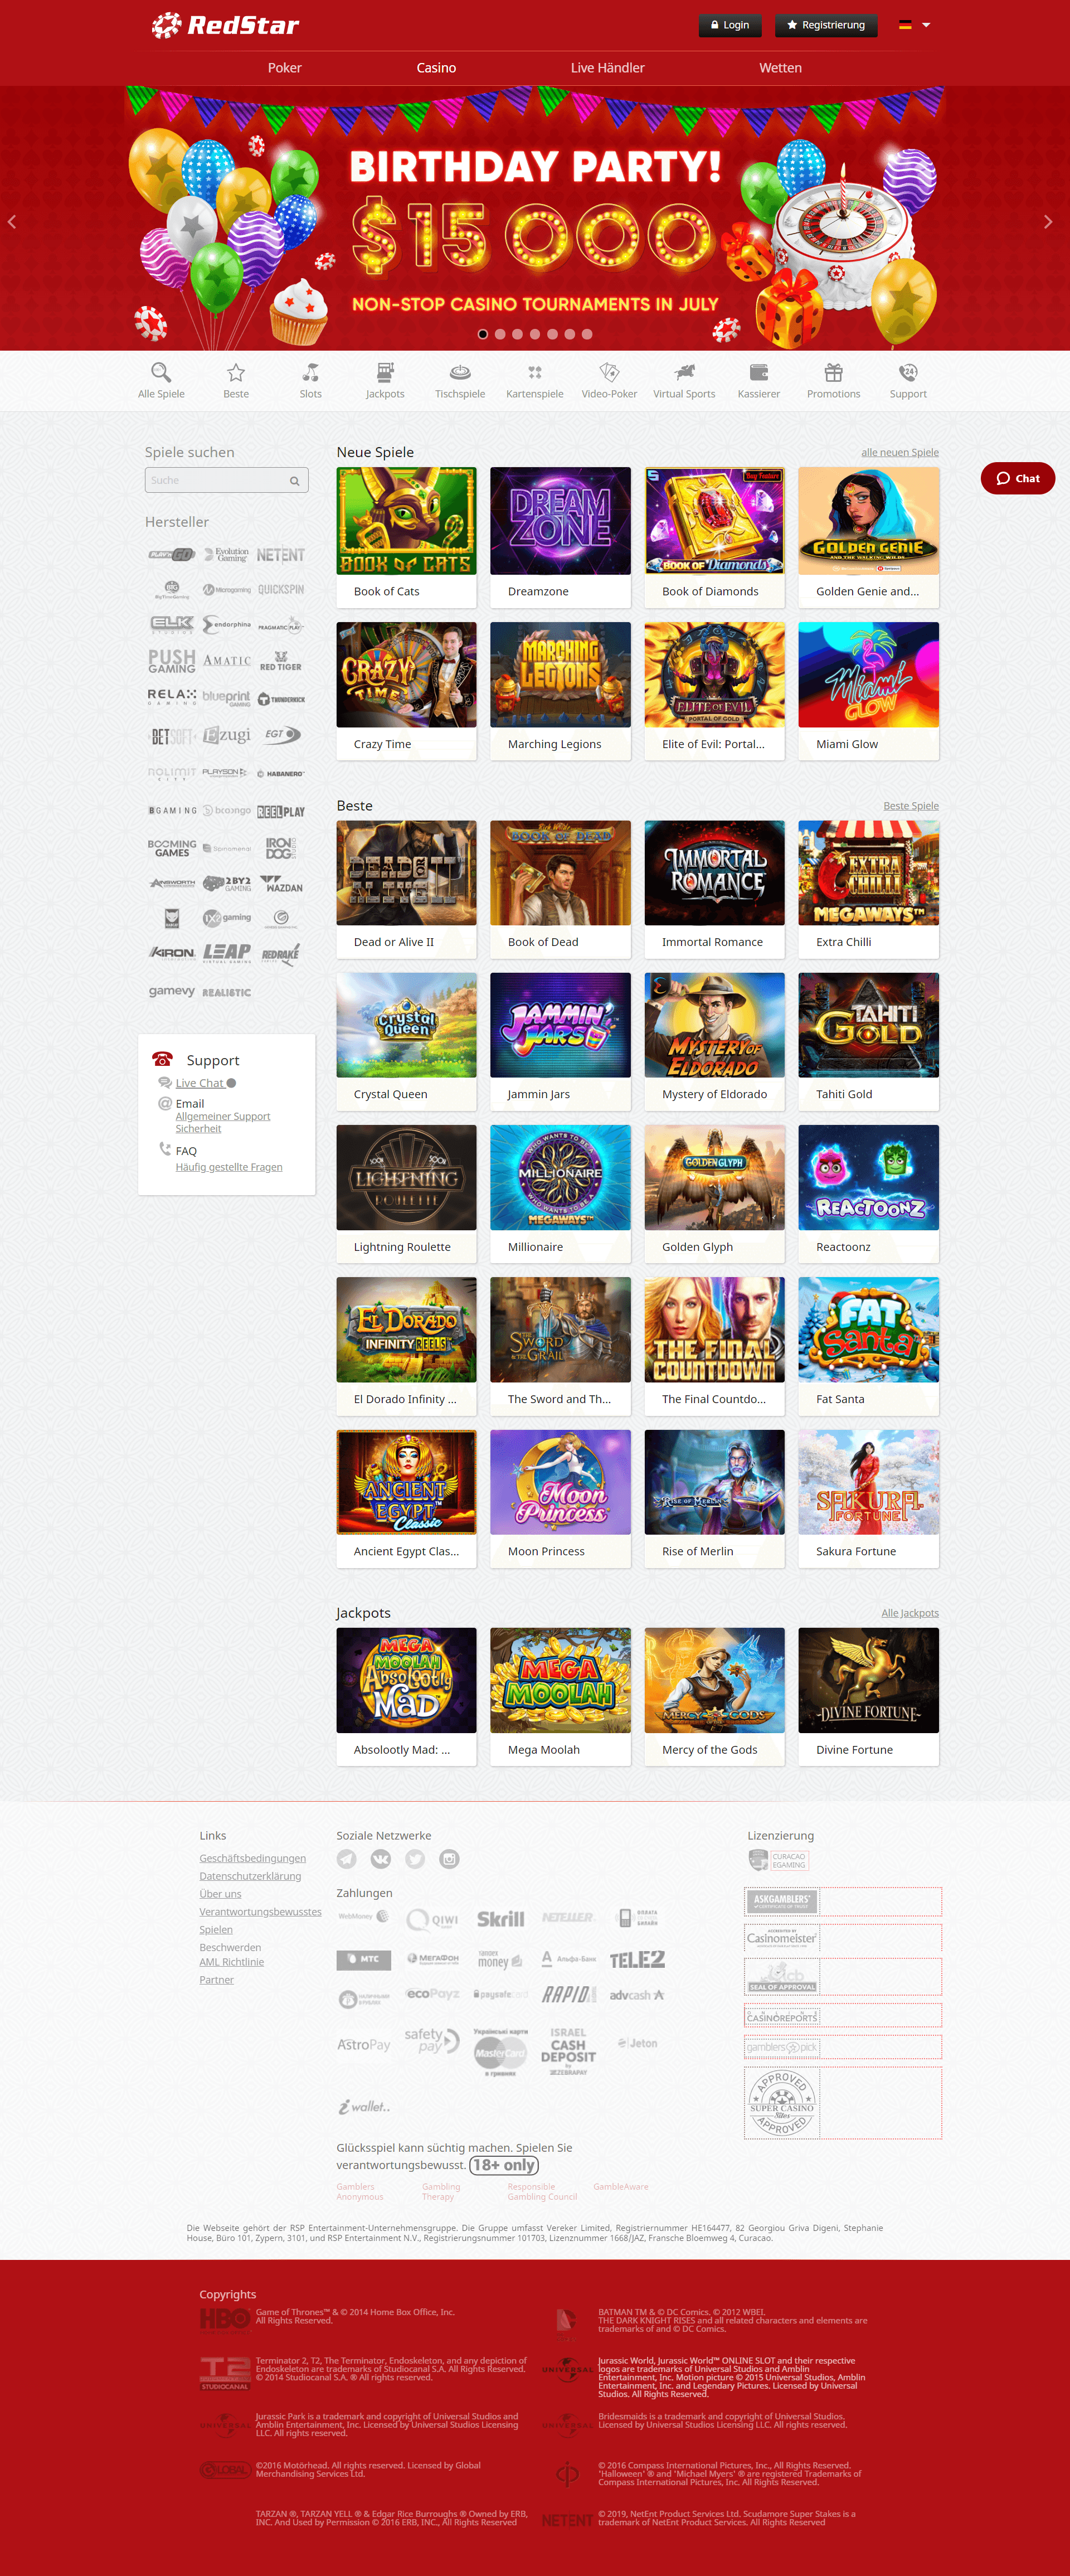
Task: Select the last banner slide dot
Action: pos(587,334)
